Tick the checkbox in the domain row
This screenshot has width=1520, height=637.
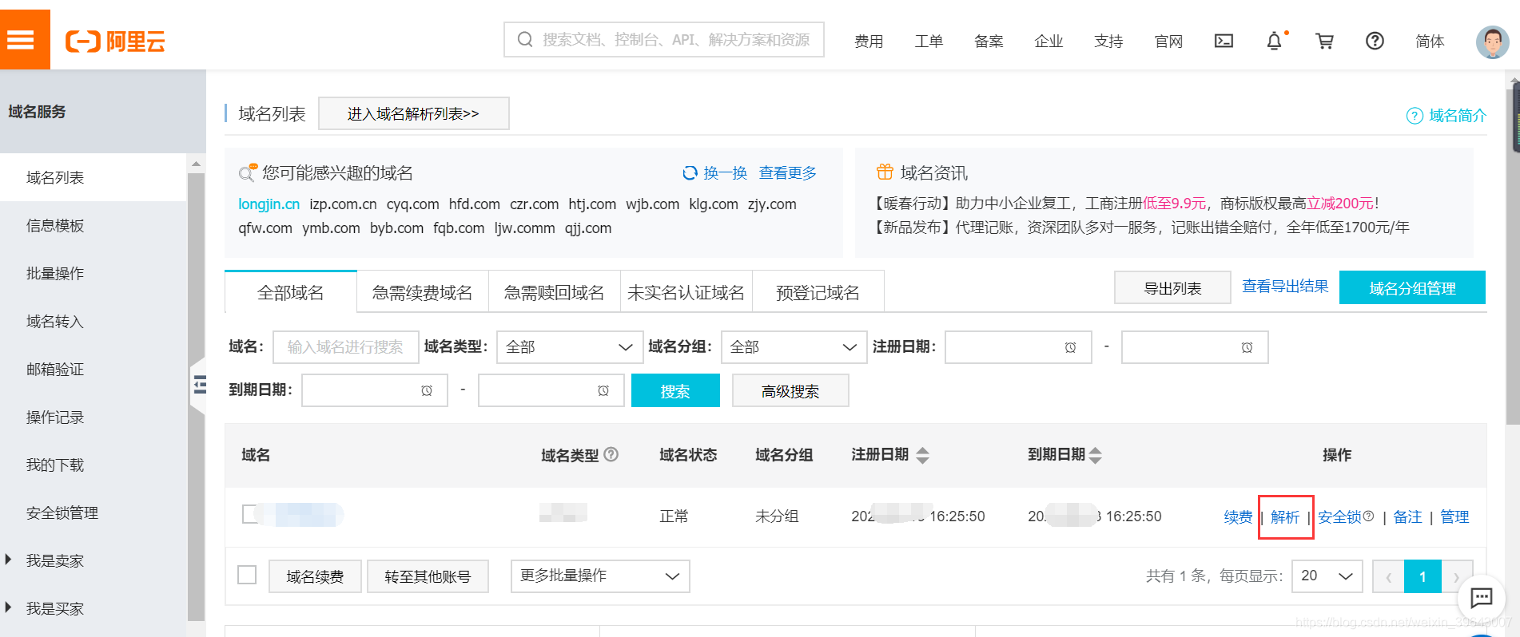pyautogui.click(x=250, y=514)
